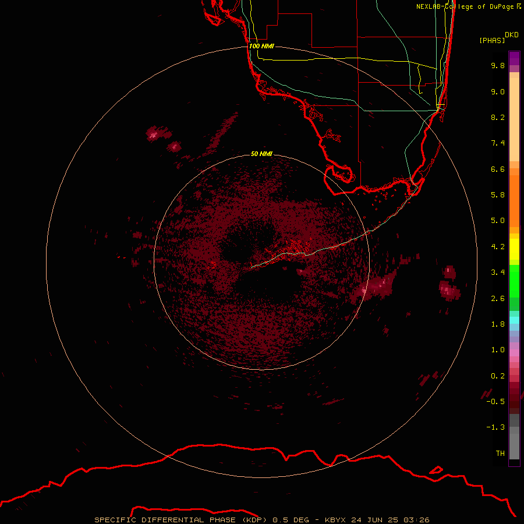The width and height of the screenshot is (524, 524).
Task: Click the 03:26 timestamp in caption
Action: (416, 520)
